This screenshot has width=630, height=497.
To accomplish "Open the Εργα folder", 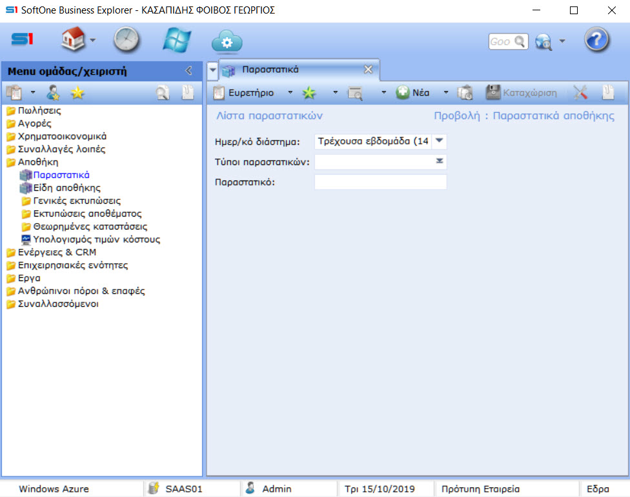I will pos(23,278).
